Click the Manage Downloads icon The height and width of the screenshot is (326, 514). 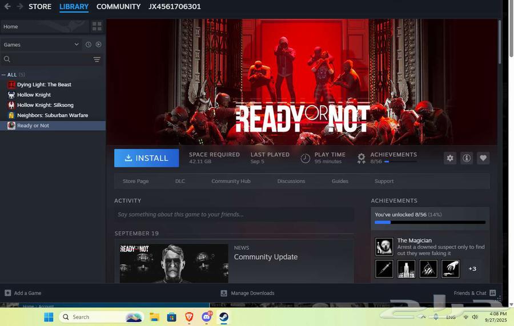click(224, 293)
